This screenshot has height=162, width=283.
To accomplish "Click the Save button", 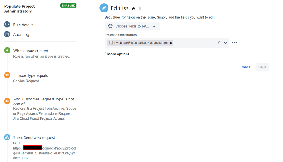I will (x=262, y=67).
